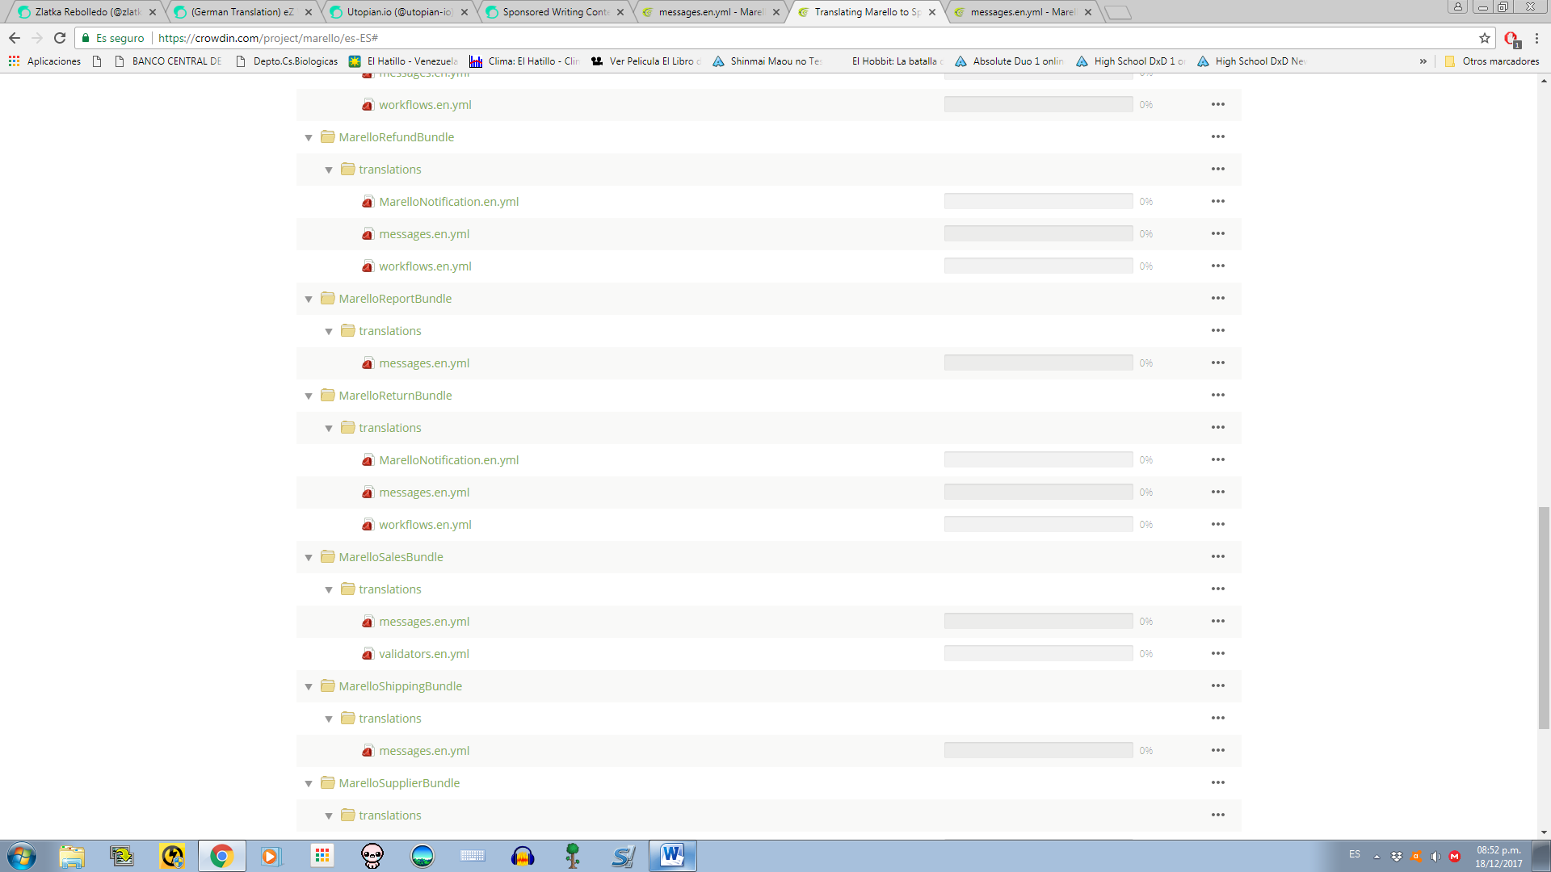
Task: Show hidden bookmarks with the chevron
Action: (x=1423, y=61)
